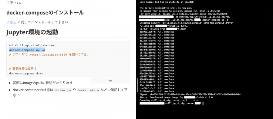The height and width of the screenshot is (119, 273).
Task: Click the e97d3933bbbe Pull complete line
Action: click(157, 44)
